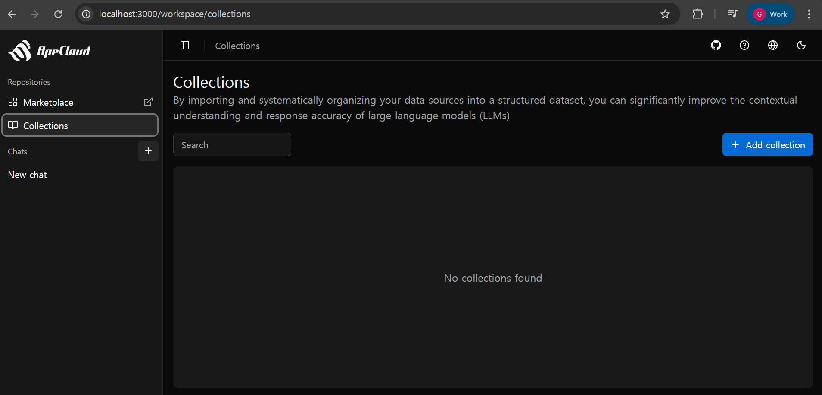Click the Add collection button
Image resolution: width=822 pixels, height=395 pixels.
tap(767, 145)
